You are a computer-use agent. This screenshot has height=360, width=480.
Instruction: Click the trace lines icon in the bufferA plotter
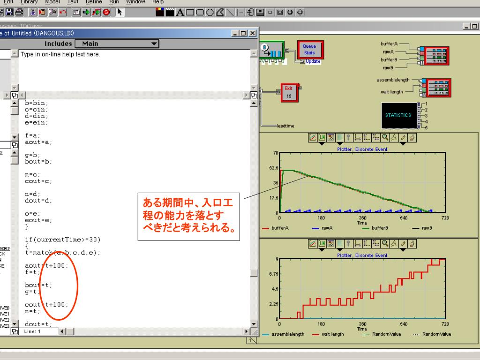pyautogui.click(x=313, y=138)
